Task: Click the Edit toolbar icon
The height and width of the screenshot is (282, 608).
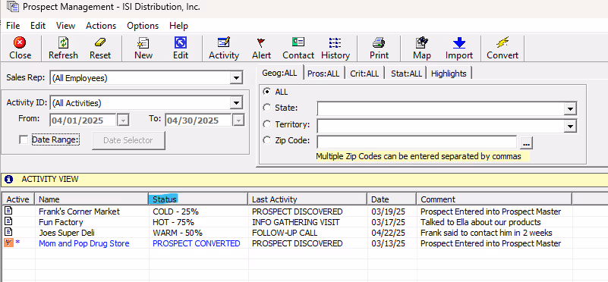Action: (181, 42)
